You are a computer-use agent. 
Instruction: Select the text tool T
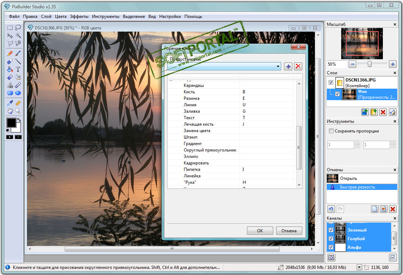click(18, 69)
